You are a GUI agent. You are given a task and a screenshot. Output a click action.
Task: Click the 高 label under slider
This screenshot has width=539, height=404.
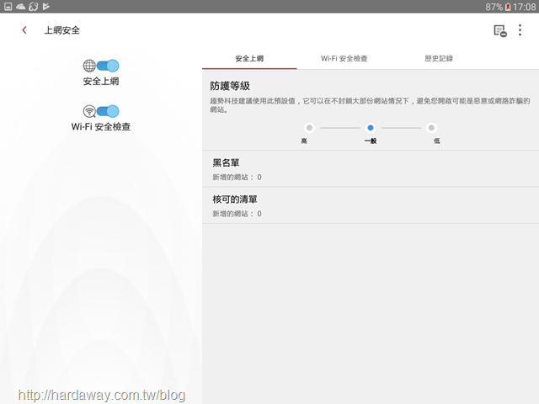[304, 141]
